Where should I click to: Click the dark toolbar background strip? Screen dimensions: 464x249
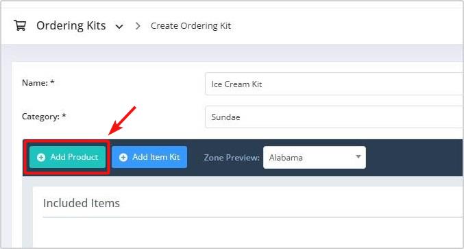pos(414,158)
